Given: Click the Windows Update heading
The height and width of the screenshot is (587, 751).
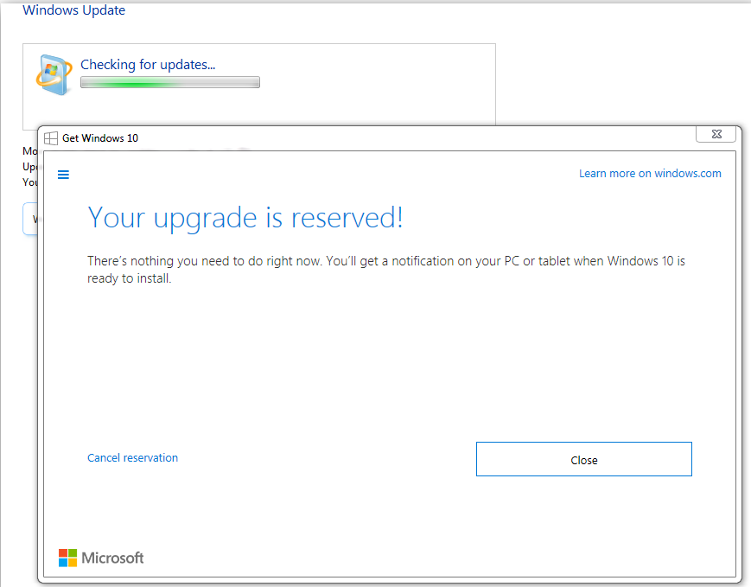Looking at the screenshot, I should pos(73,10).
